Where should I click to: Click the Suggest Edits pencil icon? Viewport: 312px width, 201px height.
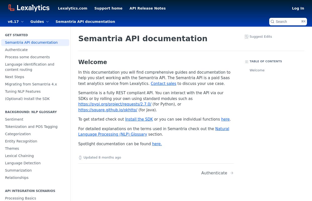tap(247, 37)
